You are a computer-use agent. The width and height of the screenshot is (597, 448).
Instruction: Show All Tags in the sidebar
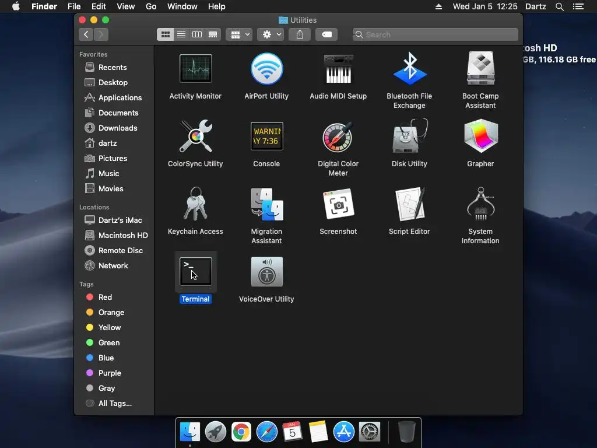tap(114, 404)
